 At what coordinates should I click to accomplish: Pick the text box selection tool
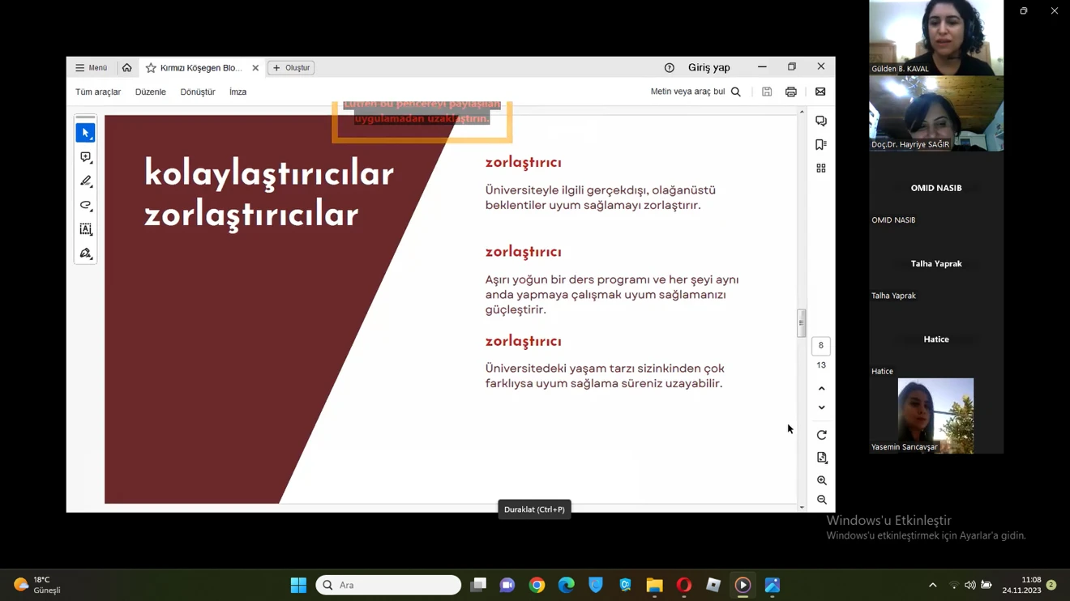(85, 230)
